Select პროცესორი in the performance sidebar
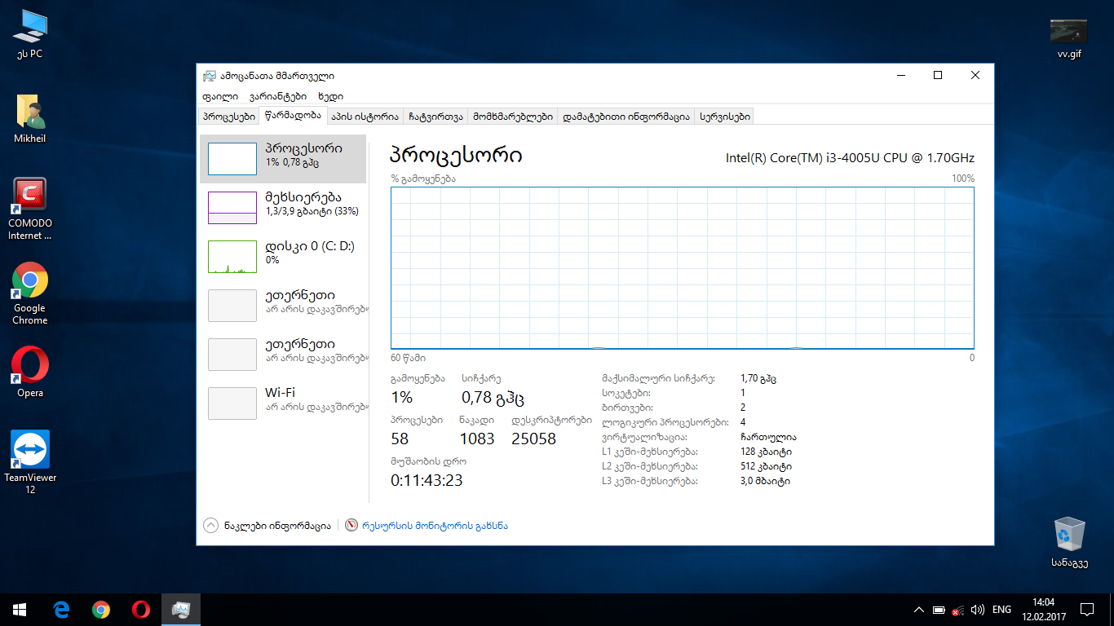Viewport: 1114px width, 626px height. pos(283,158)
